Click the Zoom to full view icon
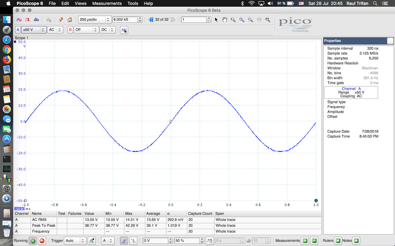 click(268, 20)
